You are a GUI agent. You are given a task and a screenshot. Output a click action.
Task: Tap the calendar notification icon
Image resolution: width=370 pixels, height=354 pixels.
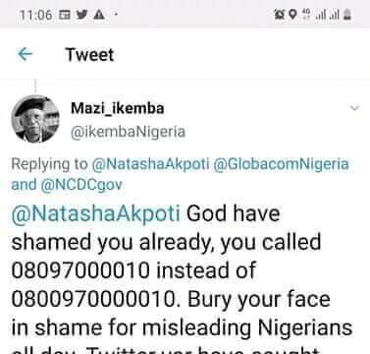65,15
